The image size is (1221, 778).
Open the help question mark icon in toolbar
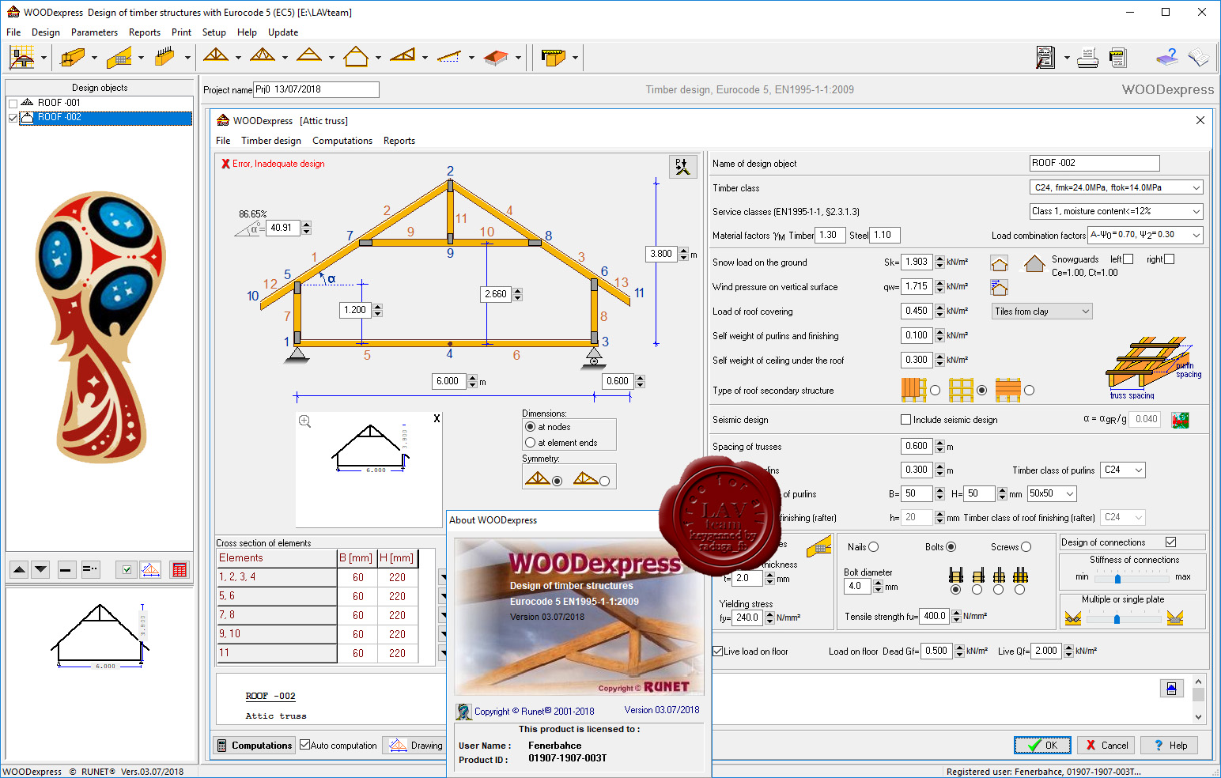coord(1167,57)
